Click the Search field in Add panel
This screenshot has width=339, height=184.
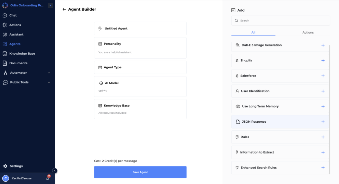280,21
